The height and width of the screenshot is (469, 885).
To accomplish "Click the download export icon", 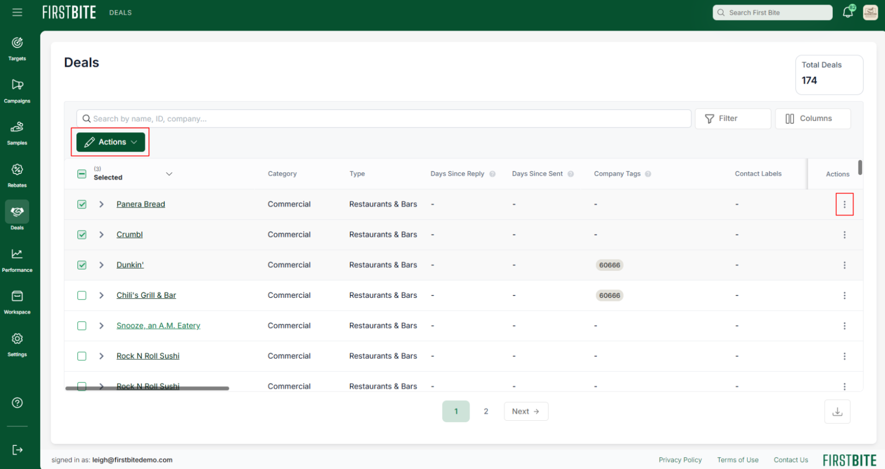I will point(837,412).
